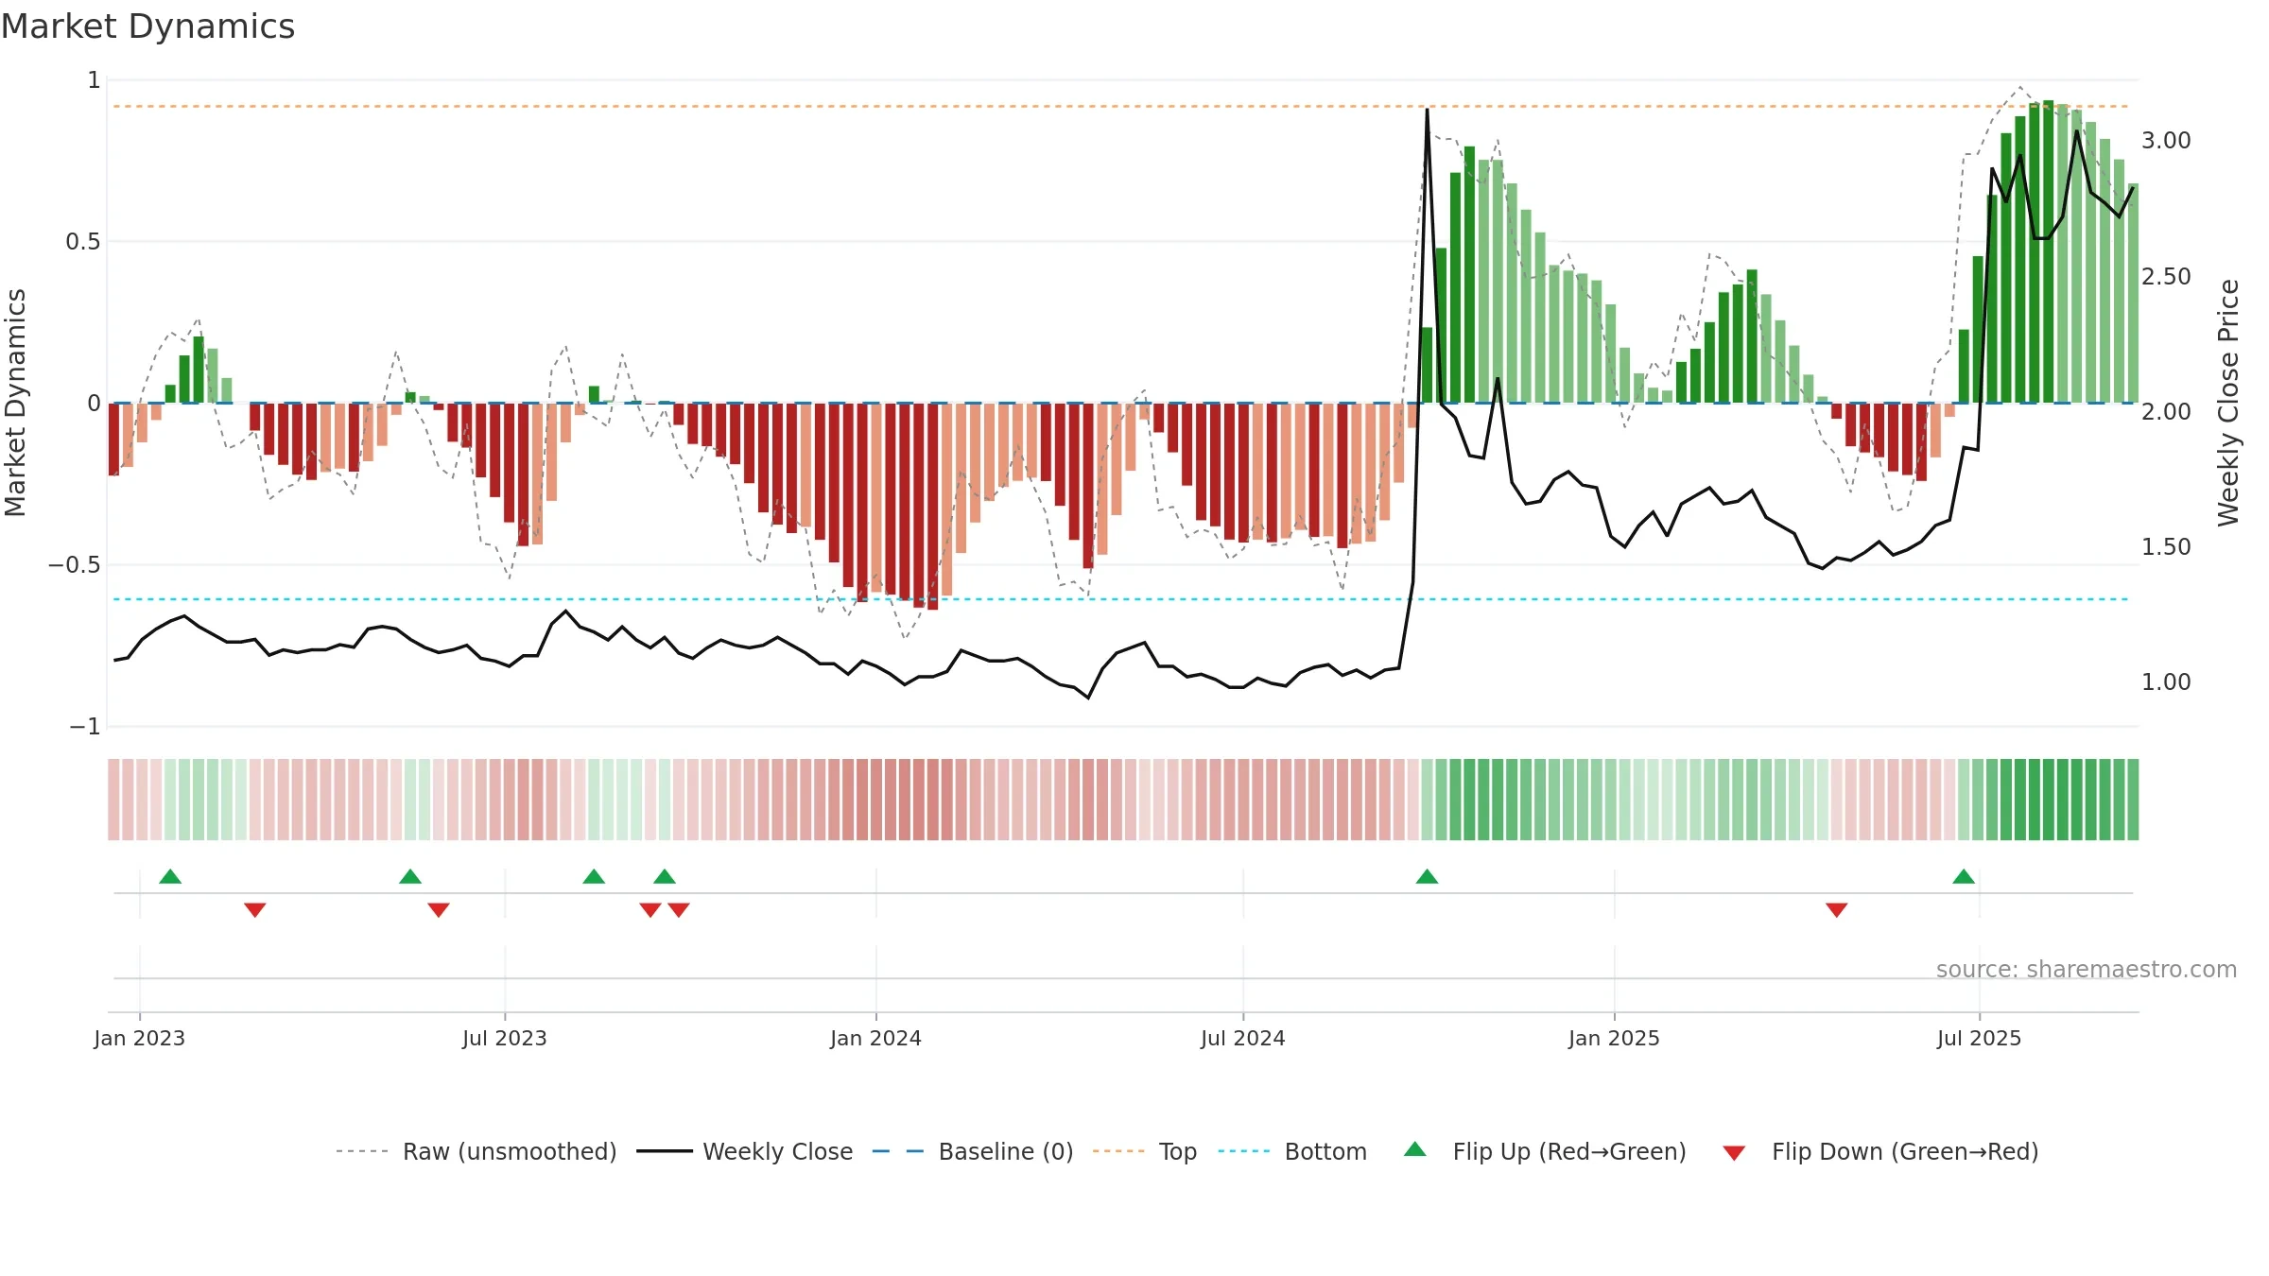Screen dimensions: 2269x1276
Task: Toggle the Weekly Close legend entry
Action: 745,1151
